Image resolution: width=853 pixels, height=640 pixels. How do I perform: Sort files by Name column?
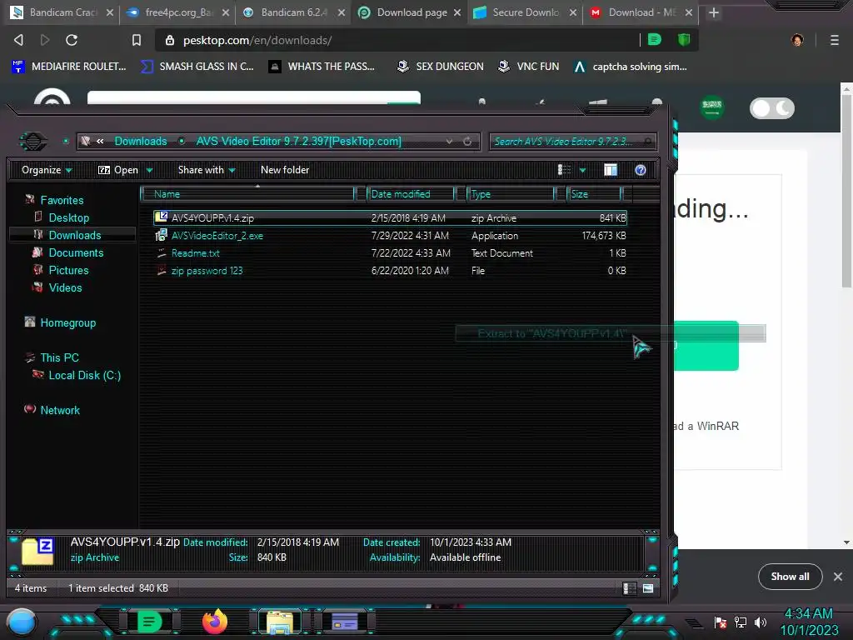[x=247, y=194]
